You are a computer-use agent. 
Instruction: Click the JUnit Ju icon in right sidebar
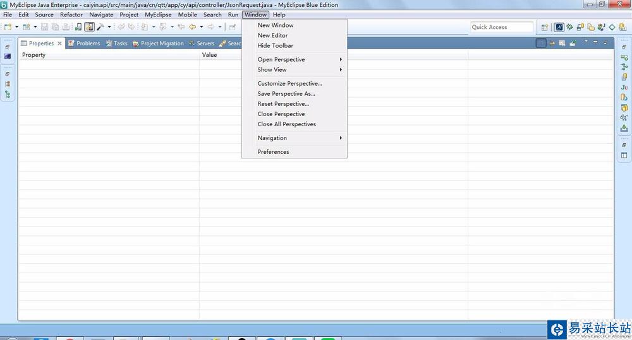[x=624, y=87]
